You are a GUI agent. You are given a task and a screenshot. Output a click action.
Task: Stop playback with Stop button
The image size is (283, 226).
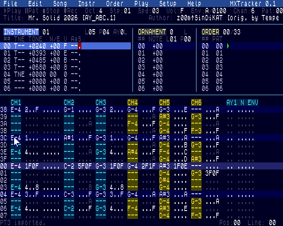[x=51, y=11]
